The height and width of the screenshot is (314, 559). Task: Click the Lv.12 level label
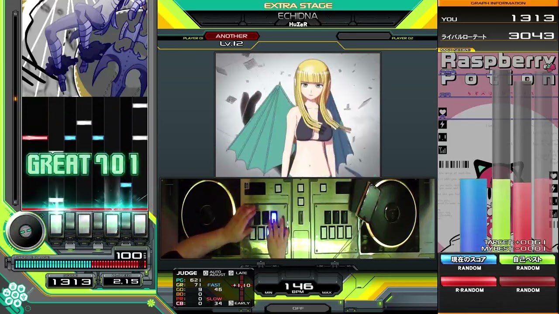[x=231, y=44]
